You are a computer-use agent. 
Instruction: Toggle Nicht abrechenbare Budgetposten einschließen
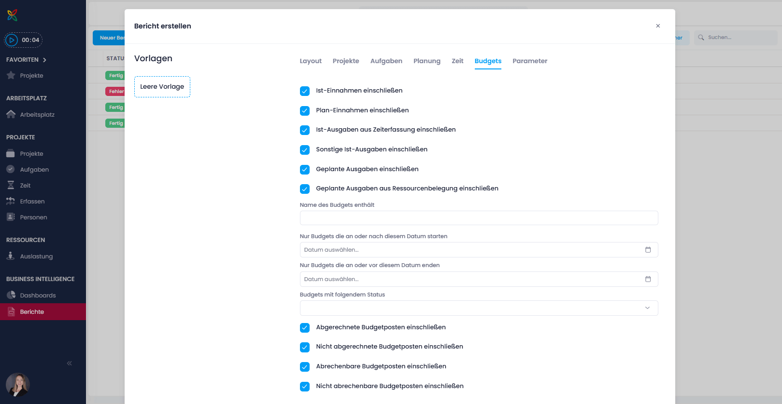tap(305, 386)
